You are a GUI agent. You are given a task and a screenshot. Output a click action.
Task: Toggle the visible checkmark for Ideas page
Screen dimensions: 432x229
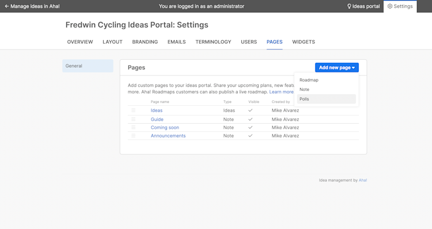(x=250, y=110)
